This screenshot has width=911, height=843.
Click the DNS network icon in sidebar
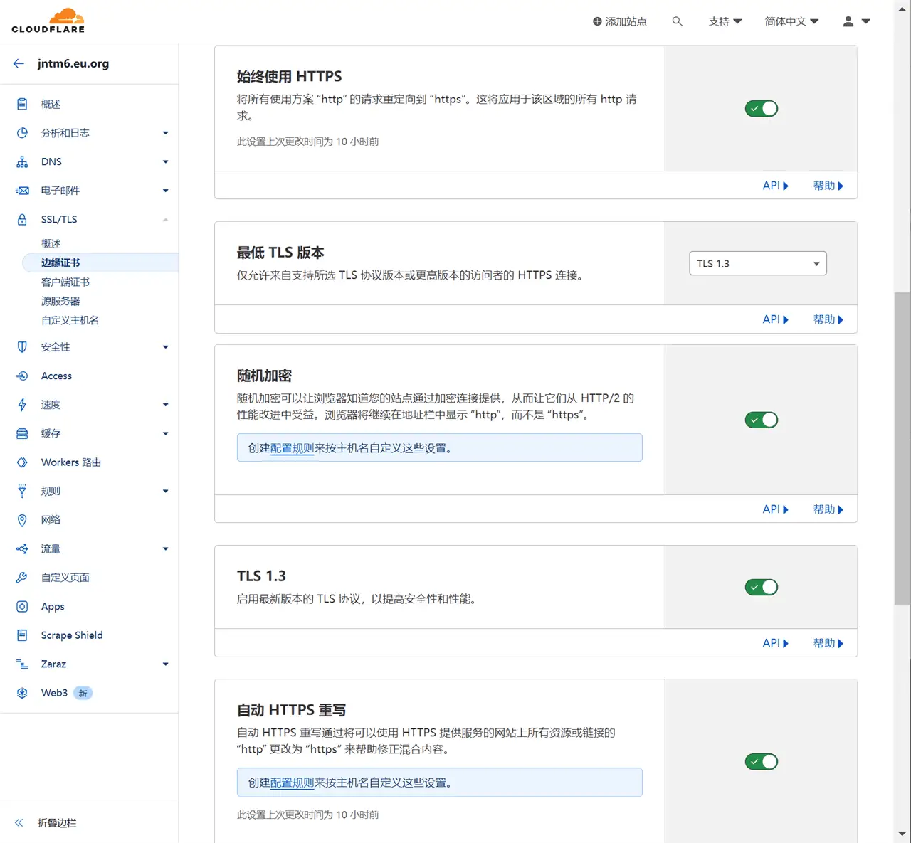click(x=22, y=162)
